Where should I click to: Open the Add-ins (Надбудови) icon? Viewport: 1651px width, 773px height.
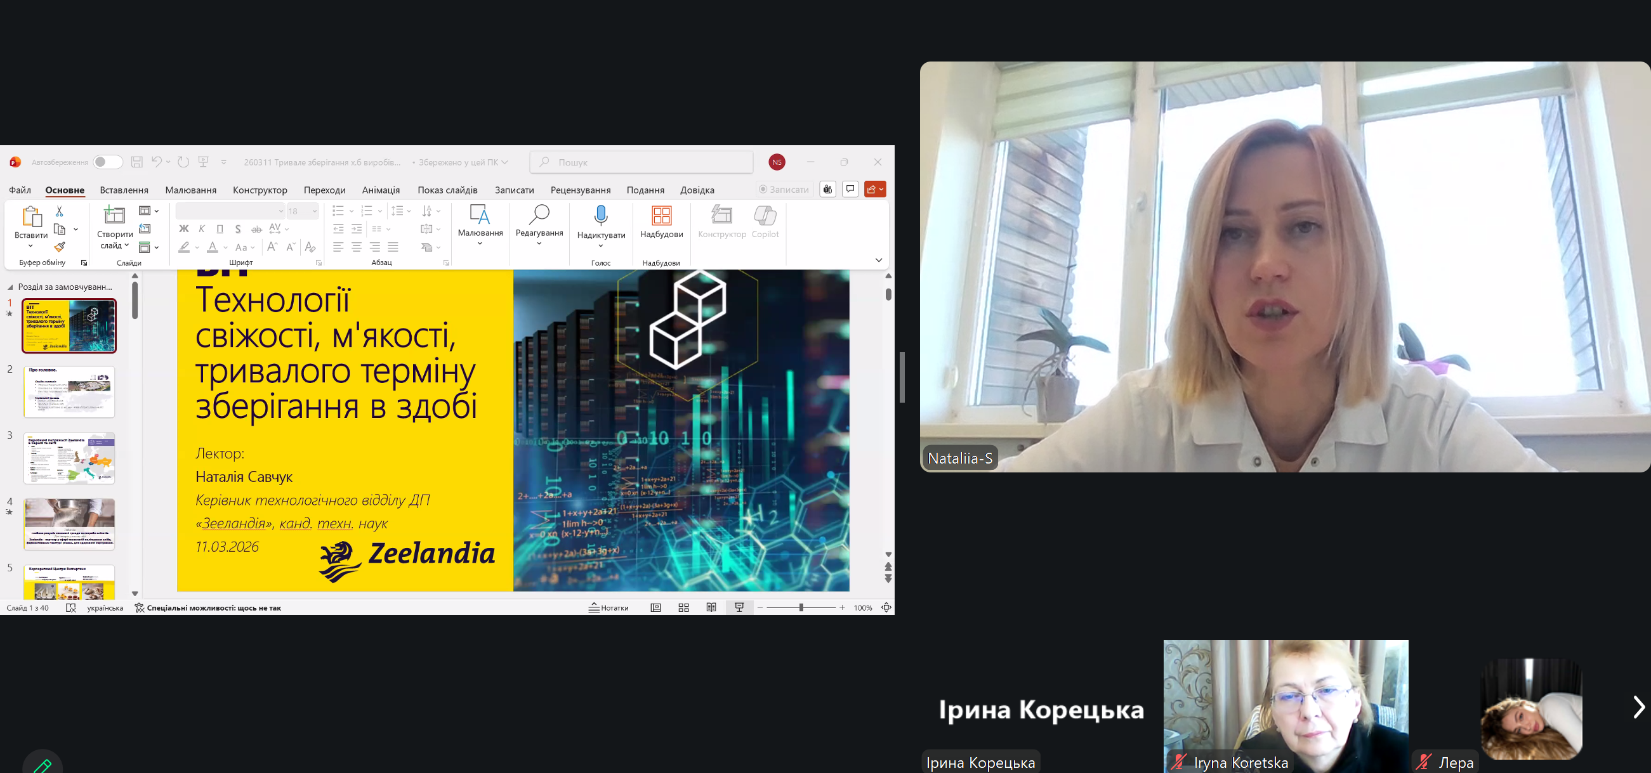point(661,216)
